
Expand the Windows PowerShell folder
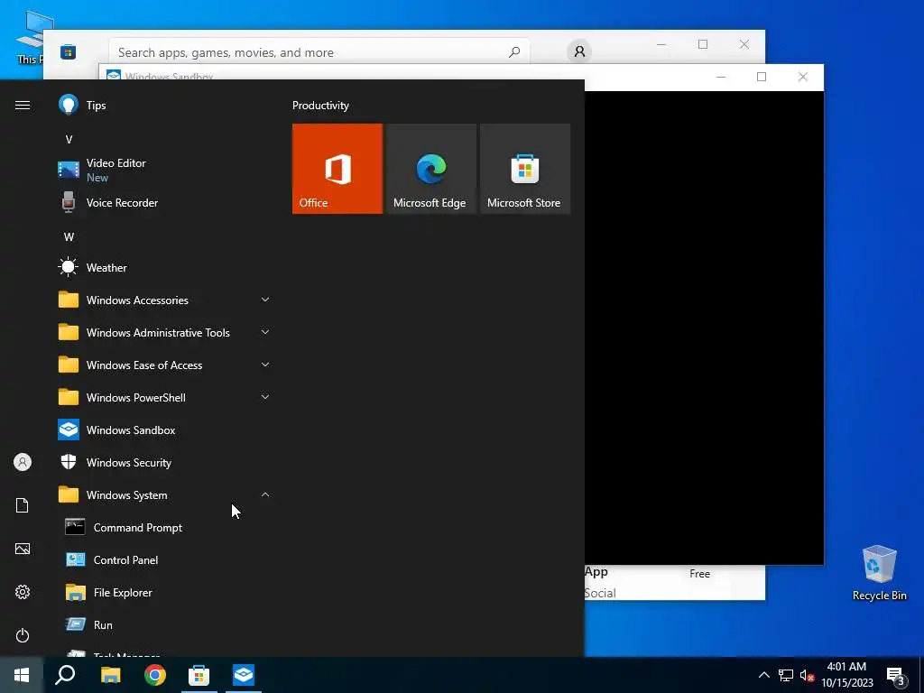coord(164,398)
